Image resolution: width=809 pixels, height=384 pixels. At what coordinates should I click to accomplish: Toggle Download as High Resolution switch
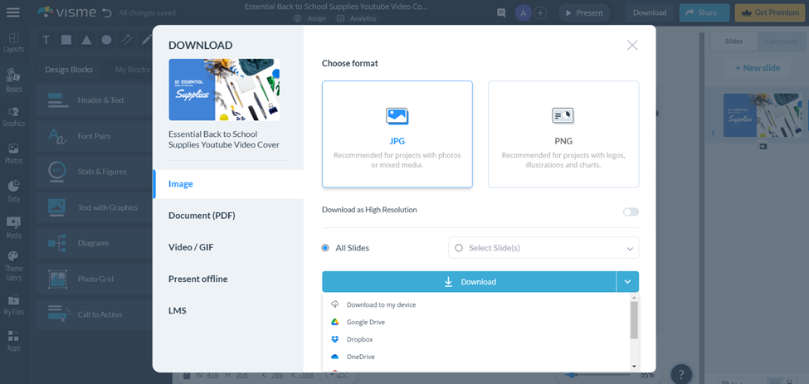tap(631, 211)
